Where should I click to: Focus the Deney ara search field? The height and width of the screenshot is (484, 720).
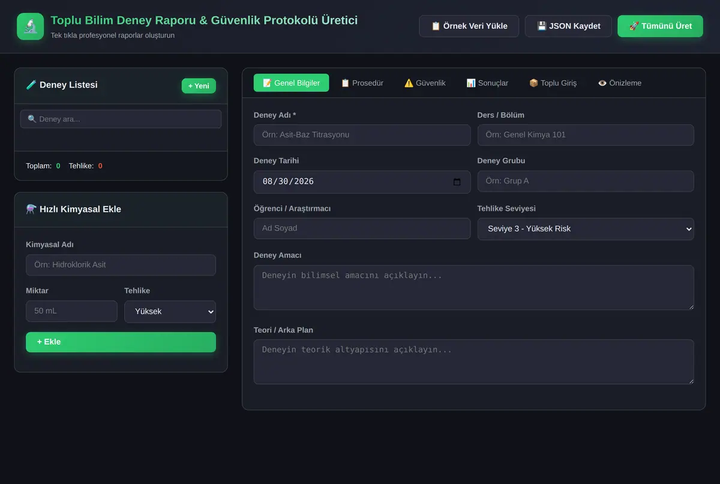(x=121, y=119)
